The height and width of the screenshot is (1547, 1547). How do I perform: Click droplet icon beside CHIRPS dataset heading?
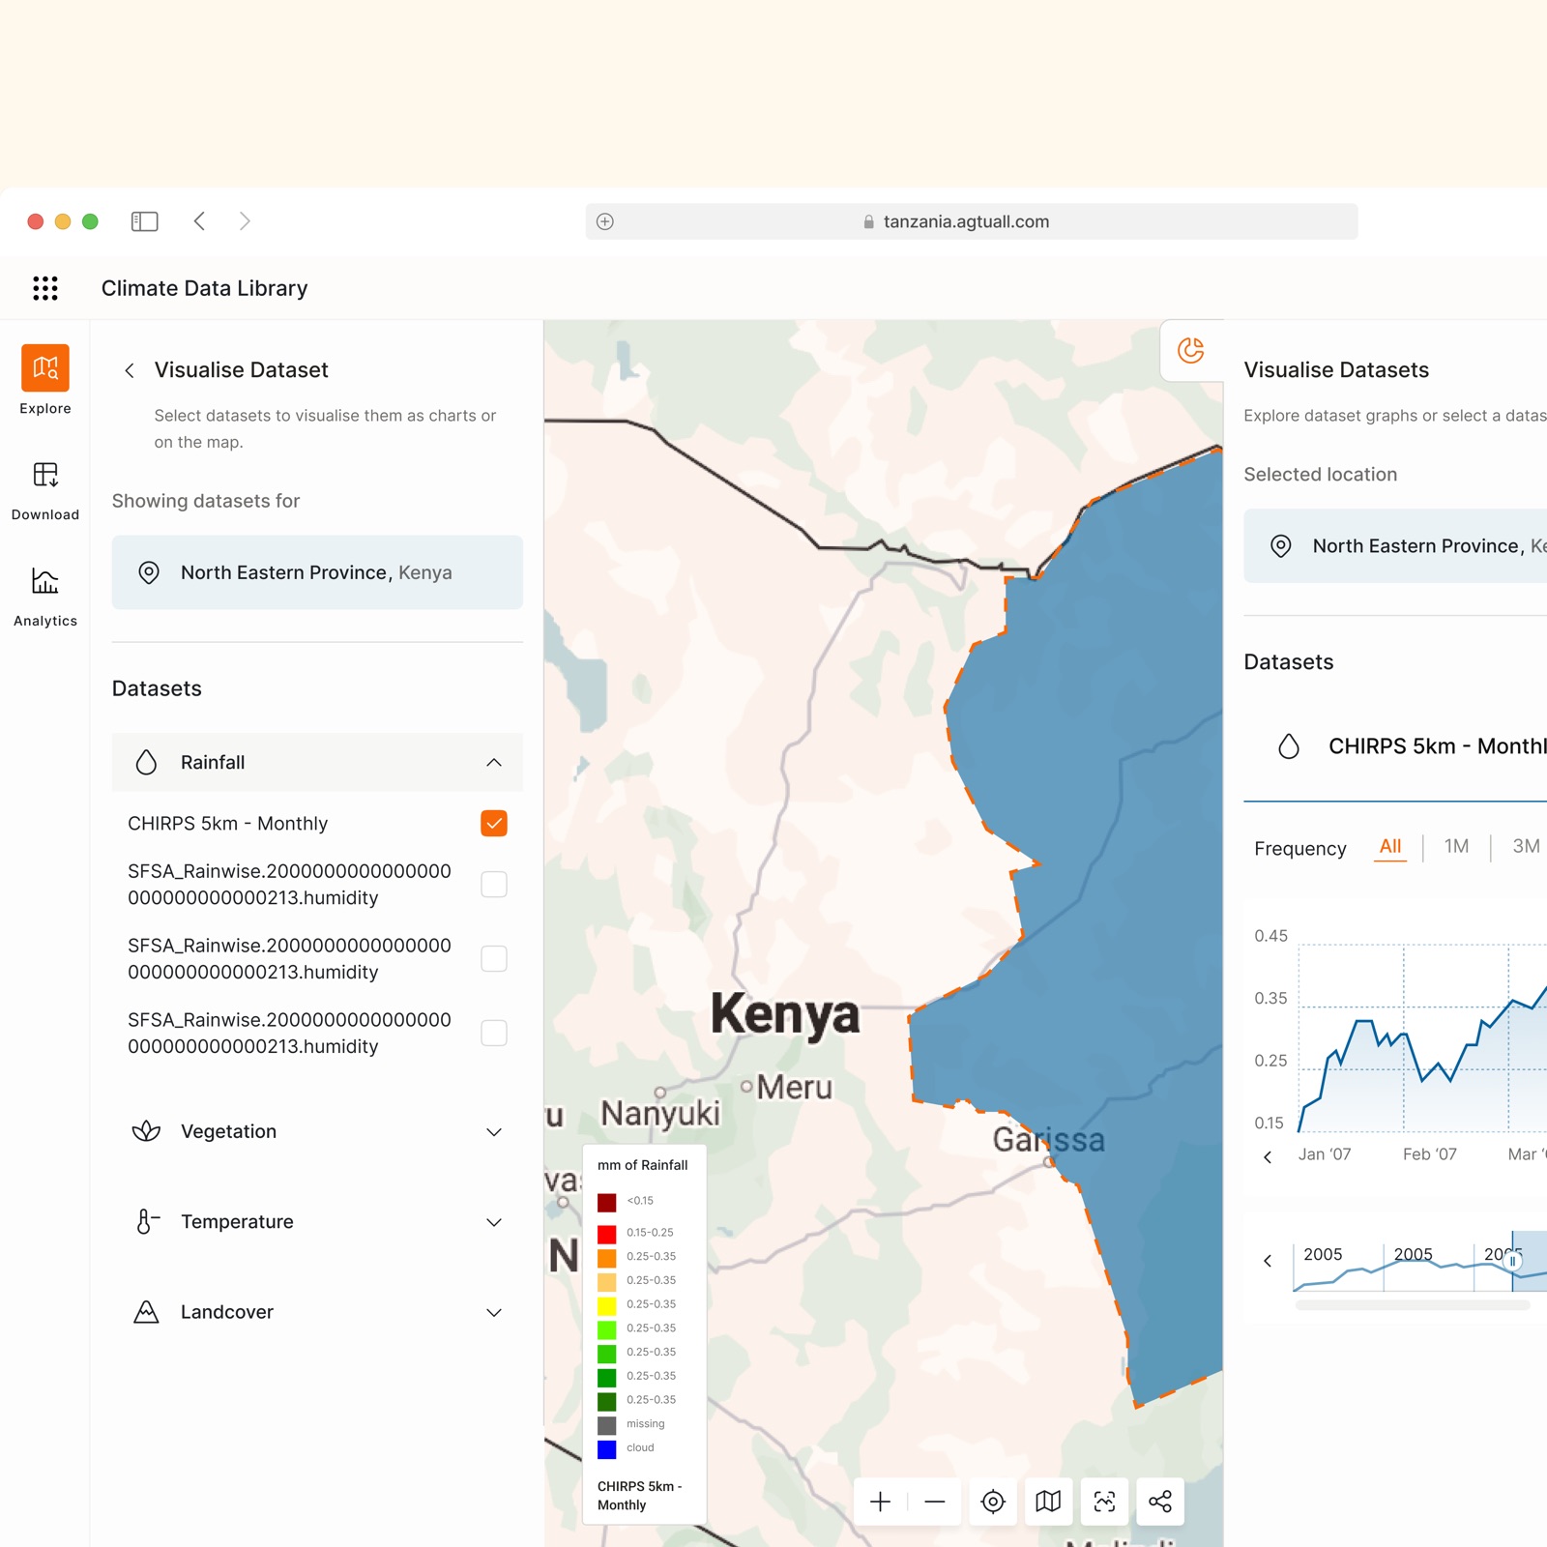click(x=1289, y=746)
